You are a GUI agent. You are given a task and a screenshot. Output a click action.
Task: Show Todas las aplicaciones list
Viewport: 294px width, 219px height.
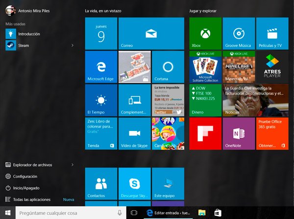[x=28, y=199]
